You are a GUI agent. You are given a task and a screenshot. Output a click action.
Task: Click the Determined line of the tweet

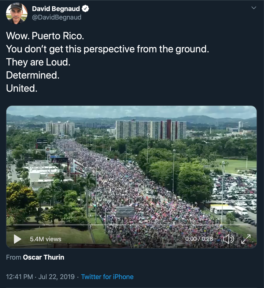tap(33, 75)
